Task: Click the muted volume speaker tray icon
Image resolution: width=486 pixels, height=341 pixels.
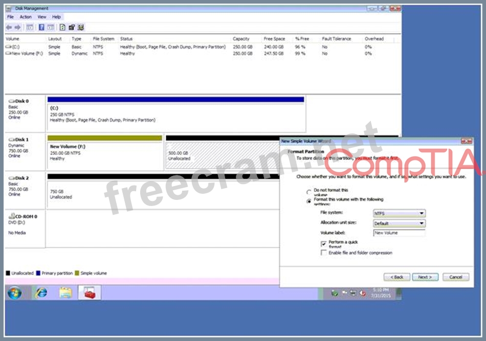Action: [x=363, y=293]
